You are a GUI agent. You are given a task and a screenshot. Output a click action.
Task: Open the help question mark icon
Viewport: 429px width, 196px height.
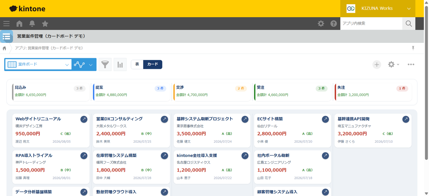[x=334, y=24]
